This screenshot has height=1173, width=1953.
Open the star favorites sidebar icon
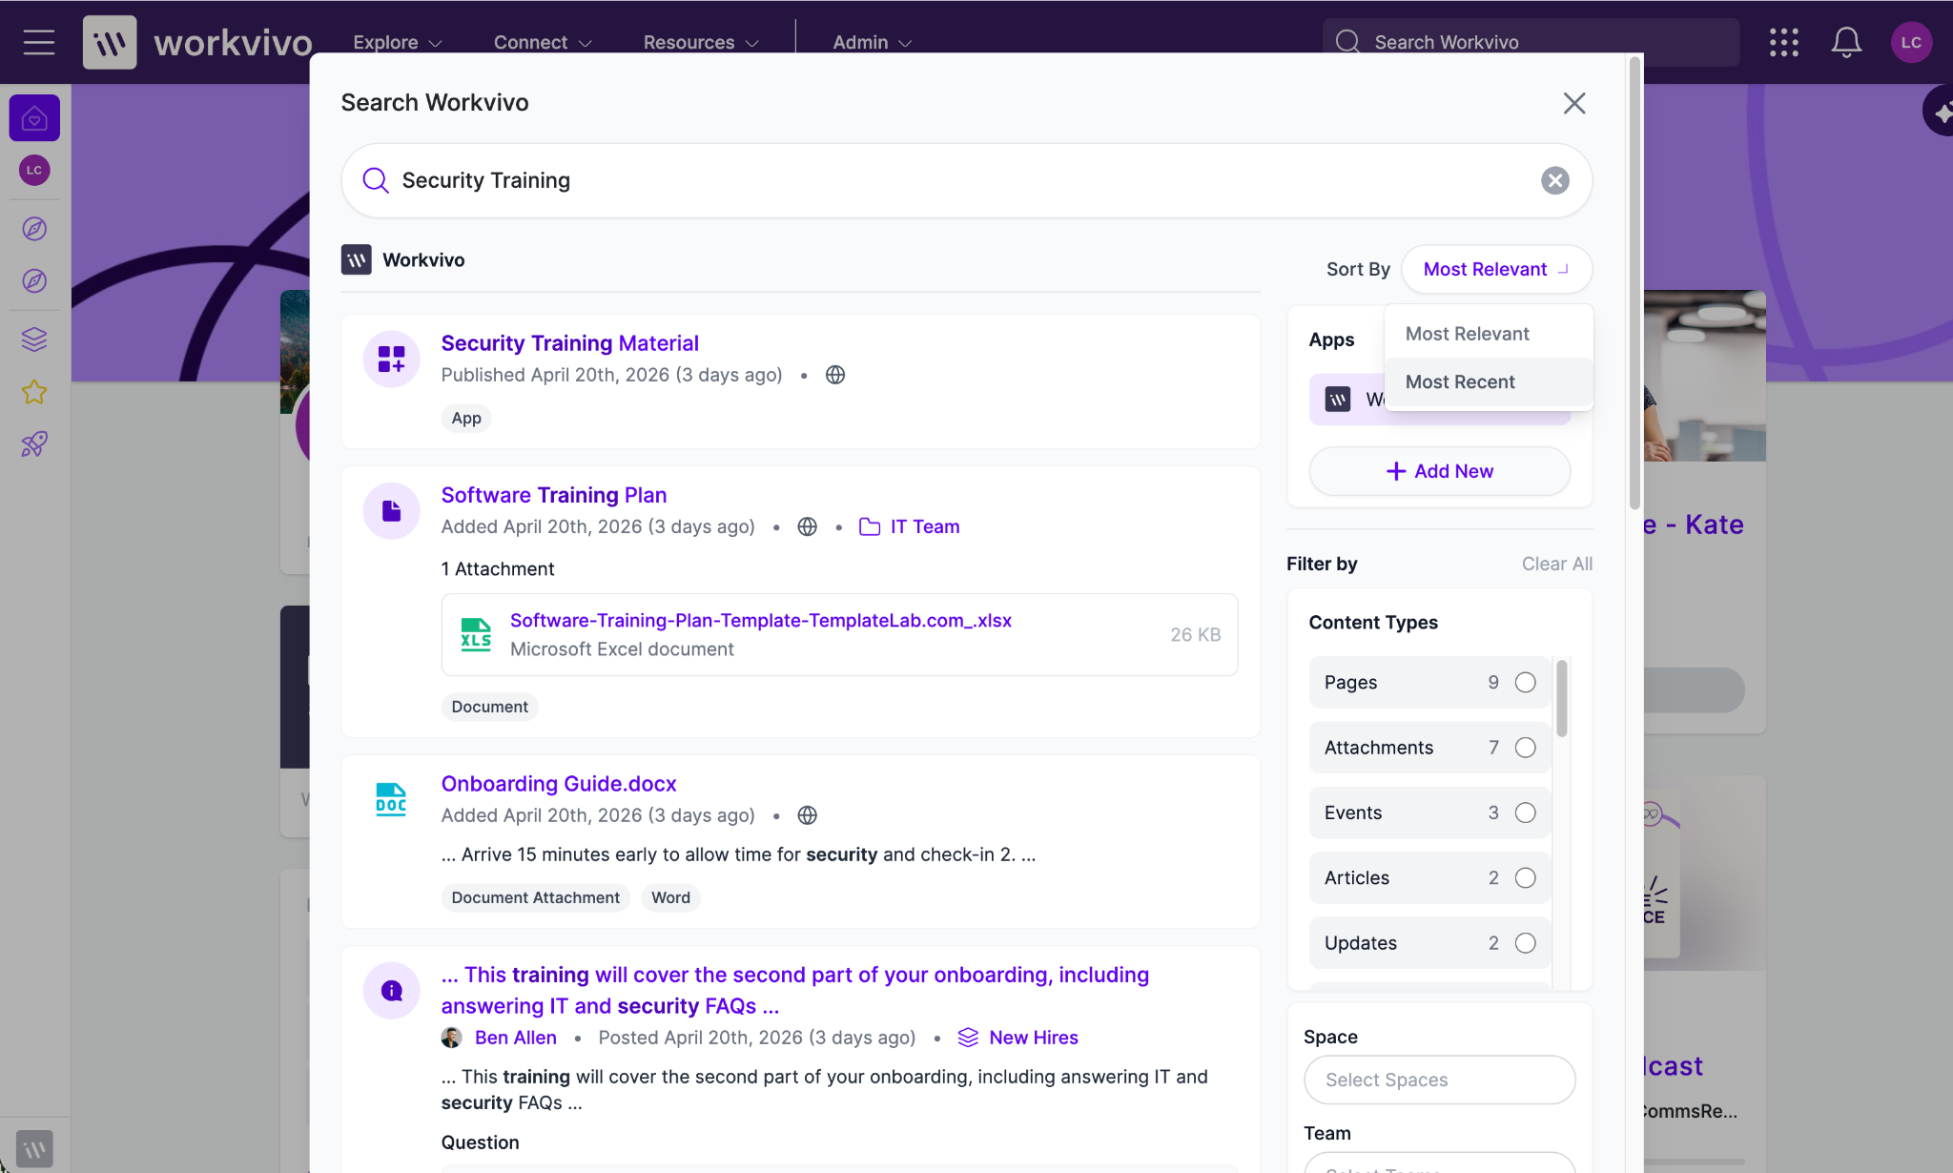[x=34, y=392]
